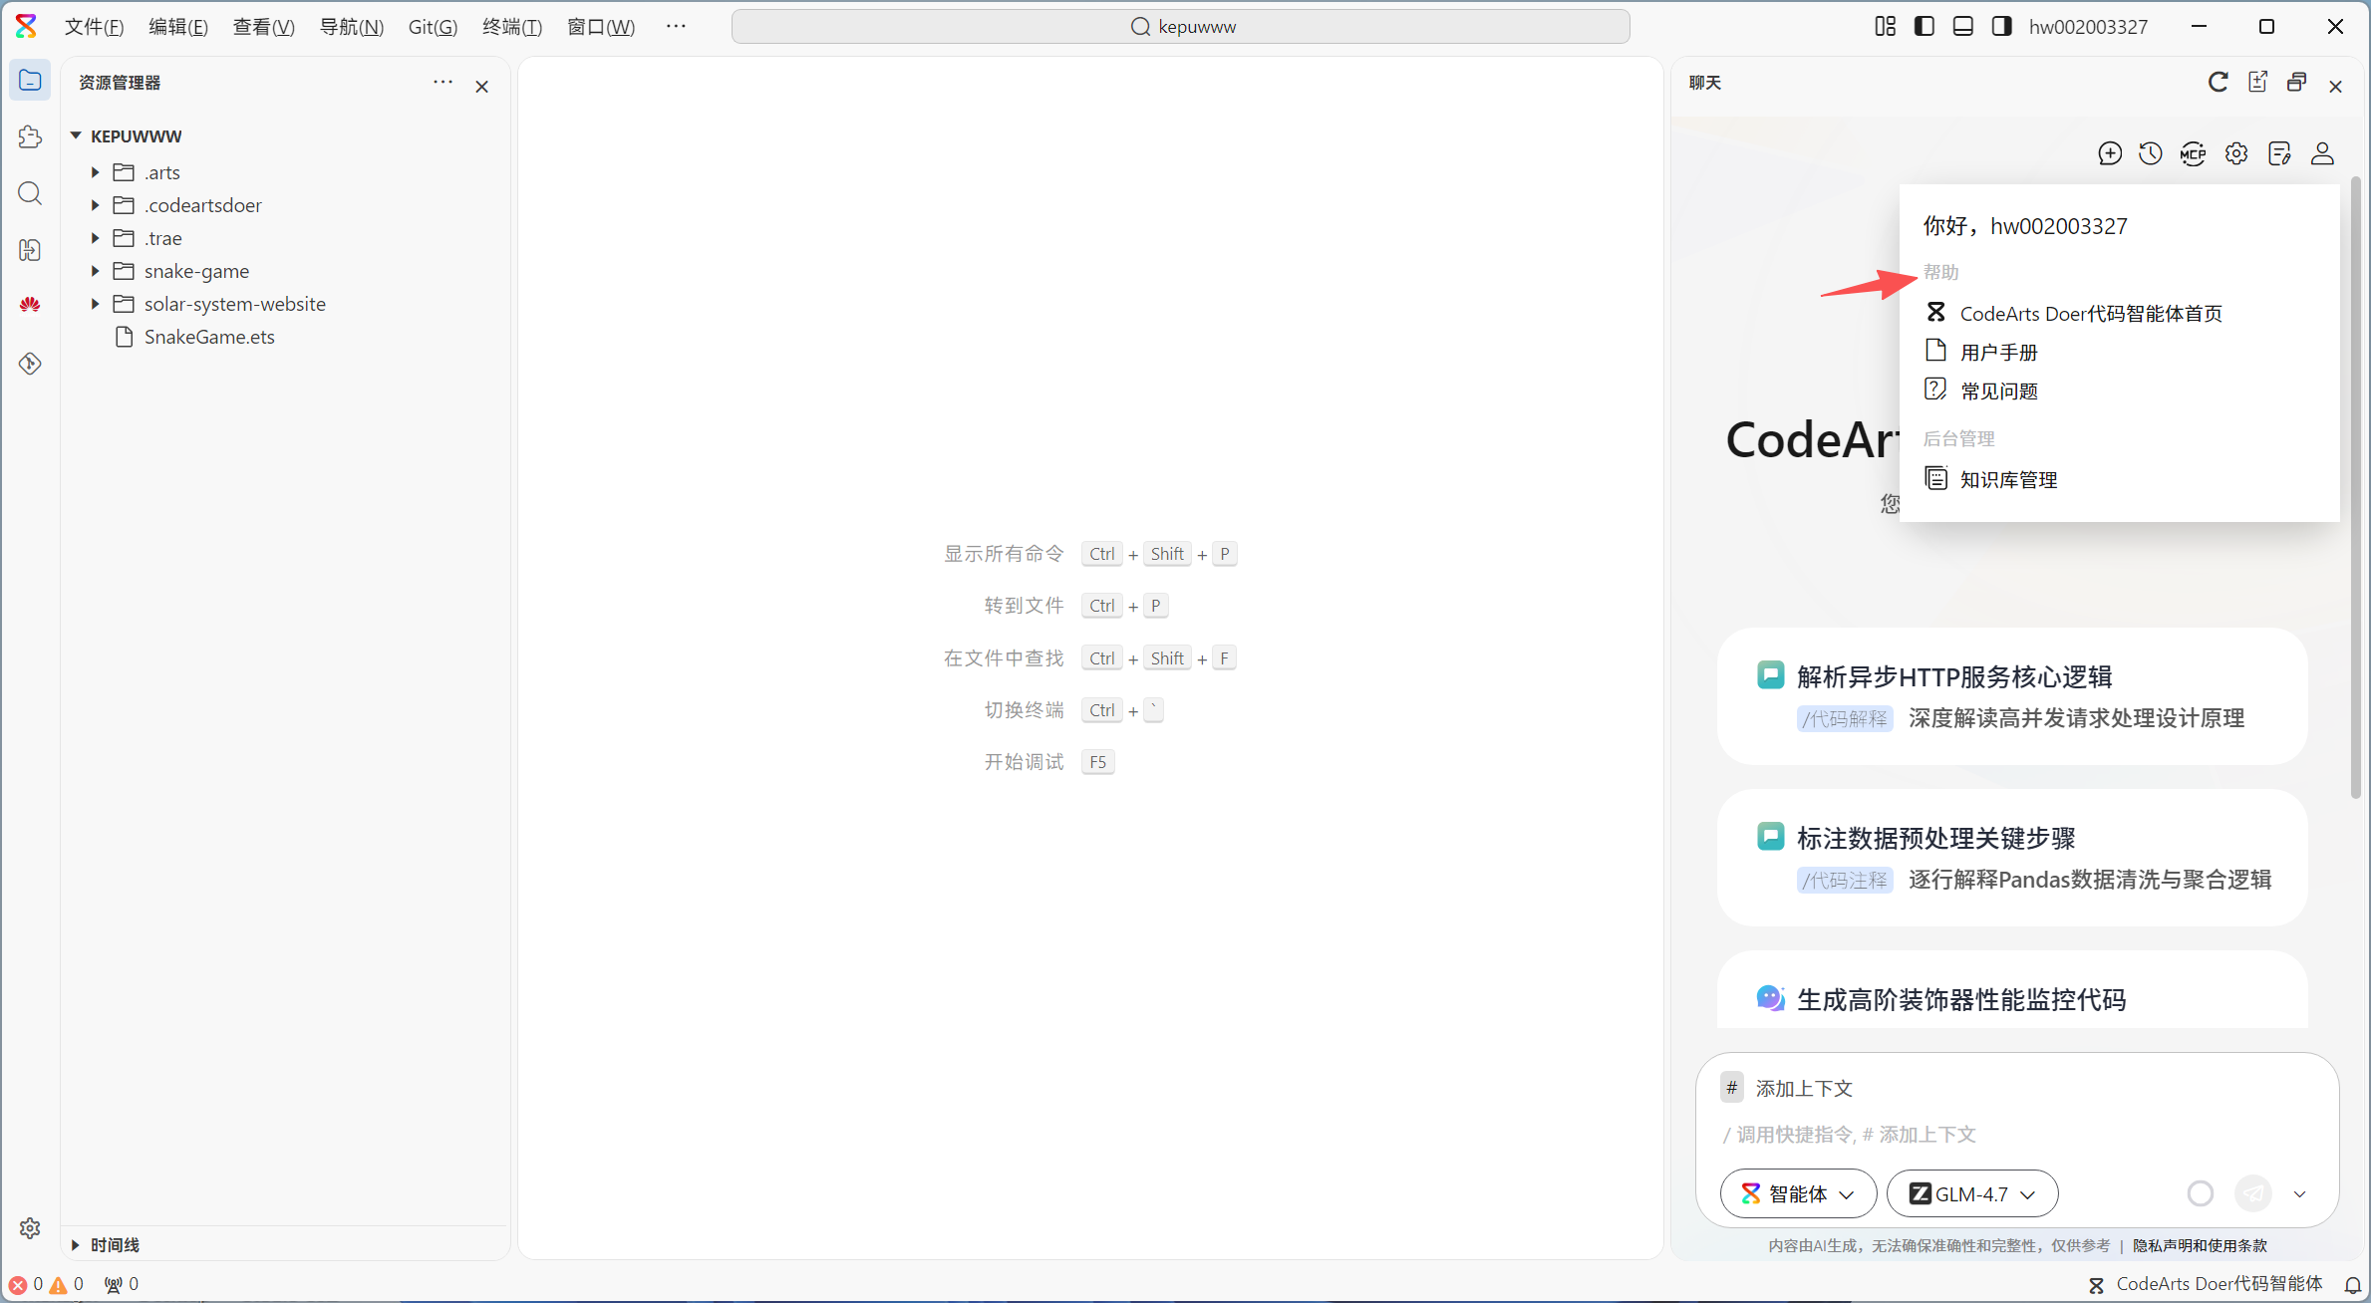Open the 知识库管理 entry
2371x1303 pixels.
point(2008,479)
